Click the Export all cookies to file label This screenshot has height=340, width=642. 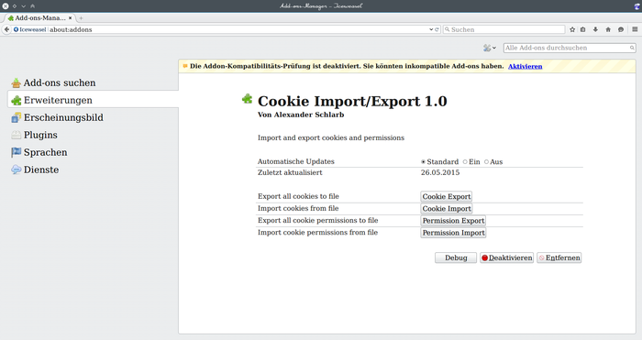298,196
